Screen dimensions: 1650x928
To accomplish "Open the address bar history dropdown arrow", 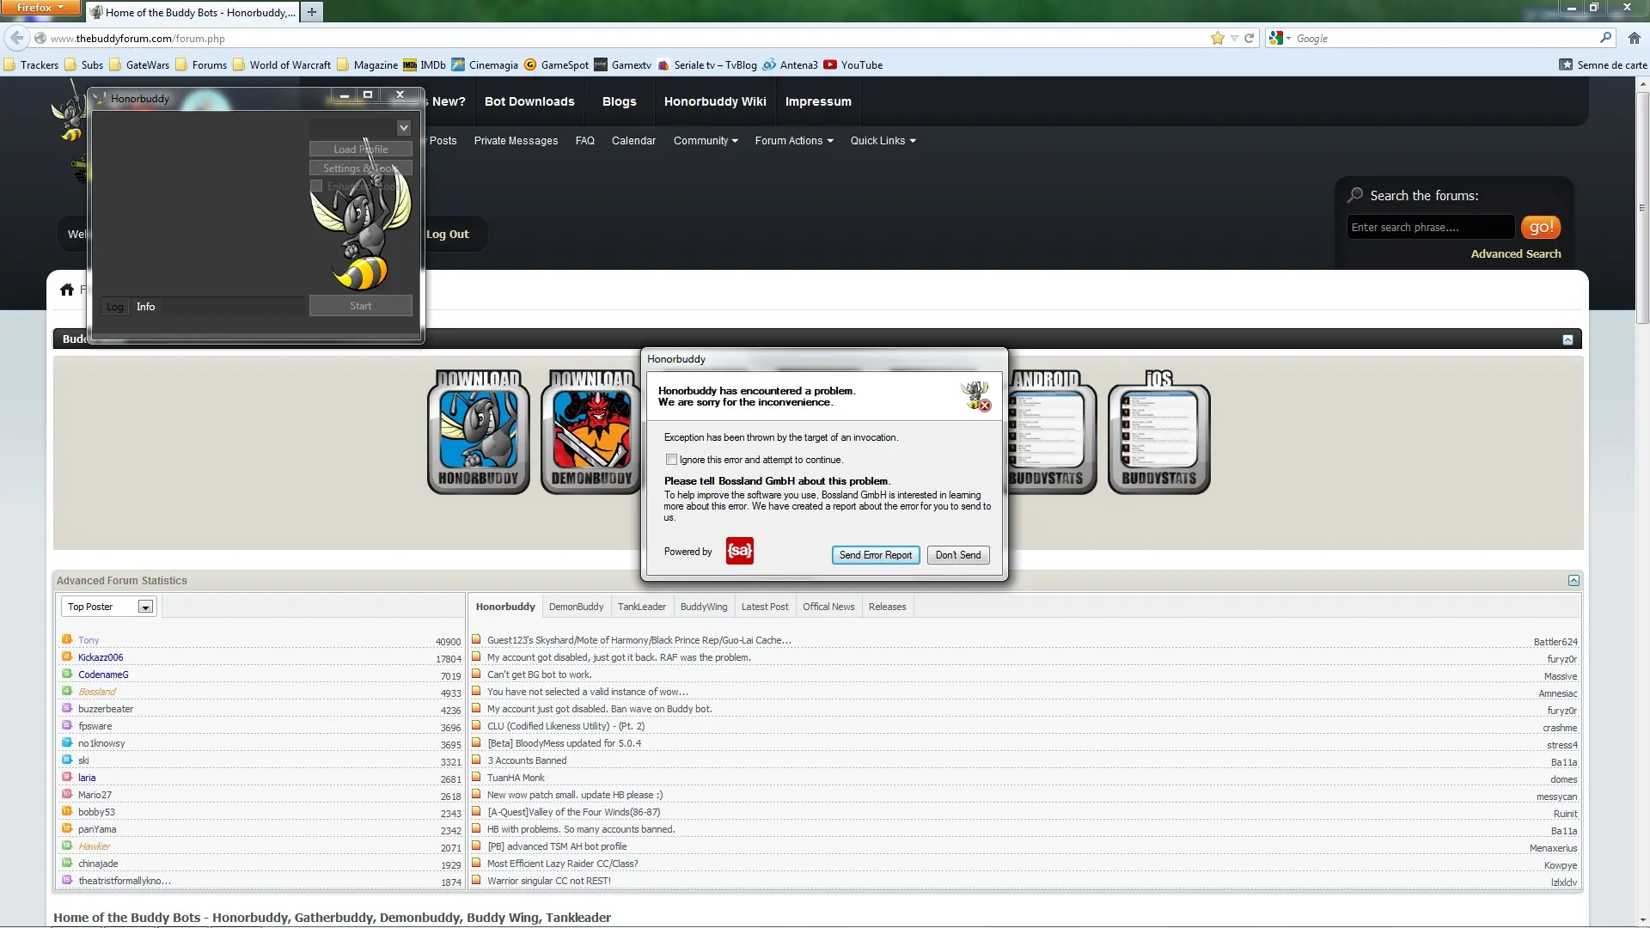I will (x=1234, y=38).
